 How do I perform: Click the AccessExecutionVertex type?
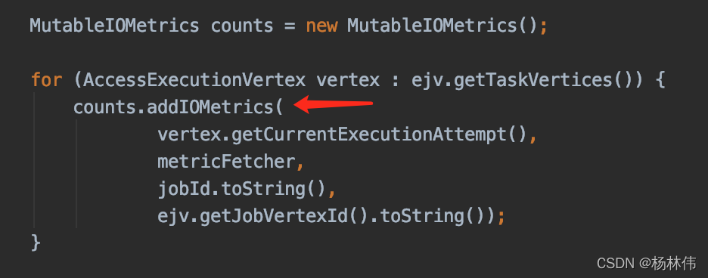click(194, 80)
